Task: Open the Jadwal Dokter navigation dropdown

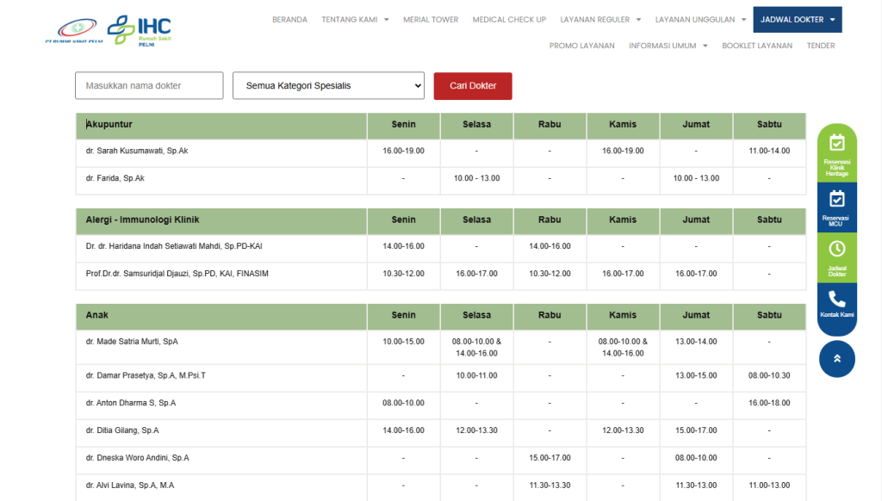Action: 797,20
